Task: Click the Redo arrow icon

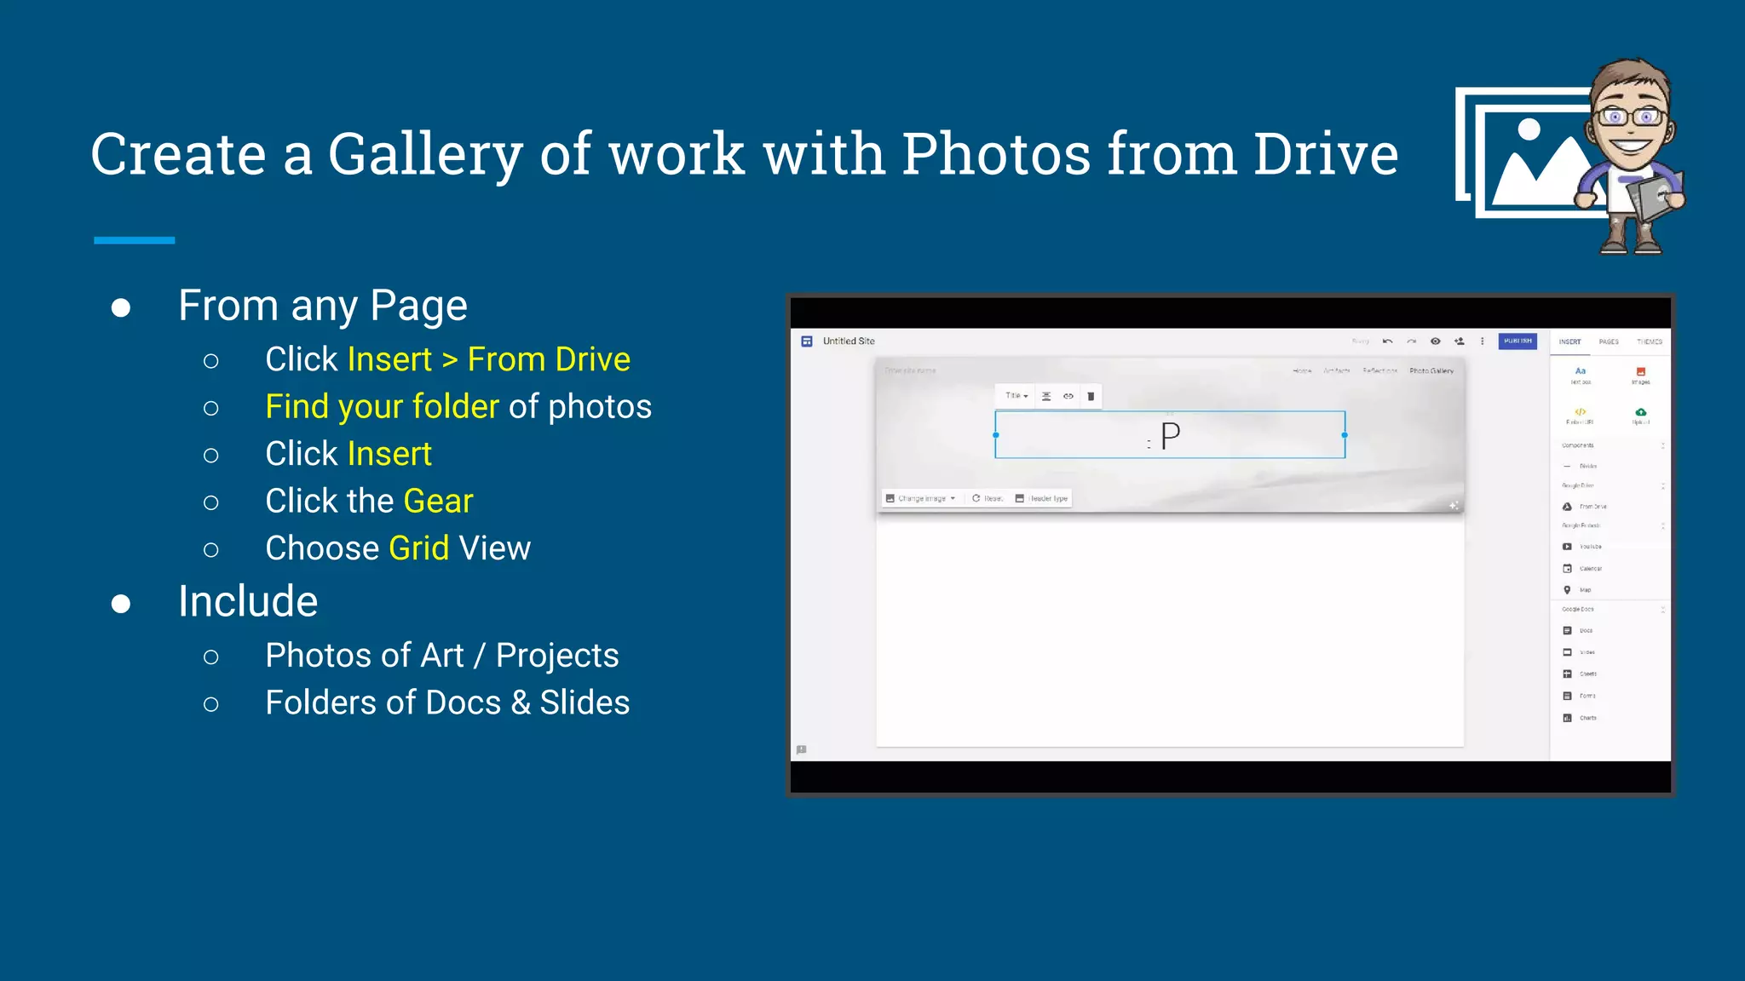Action: click(1411, 341)
